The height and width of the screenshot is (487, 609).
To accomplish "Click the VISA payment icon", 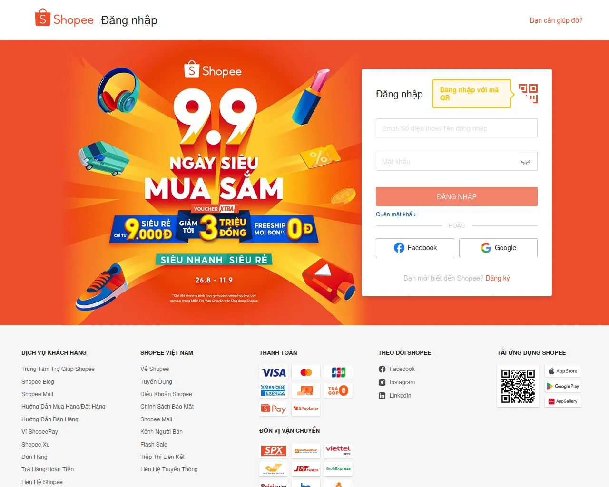I will pos(274,372).
